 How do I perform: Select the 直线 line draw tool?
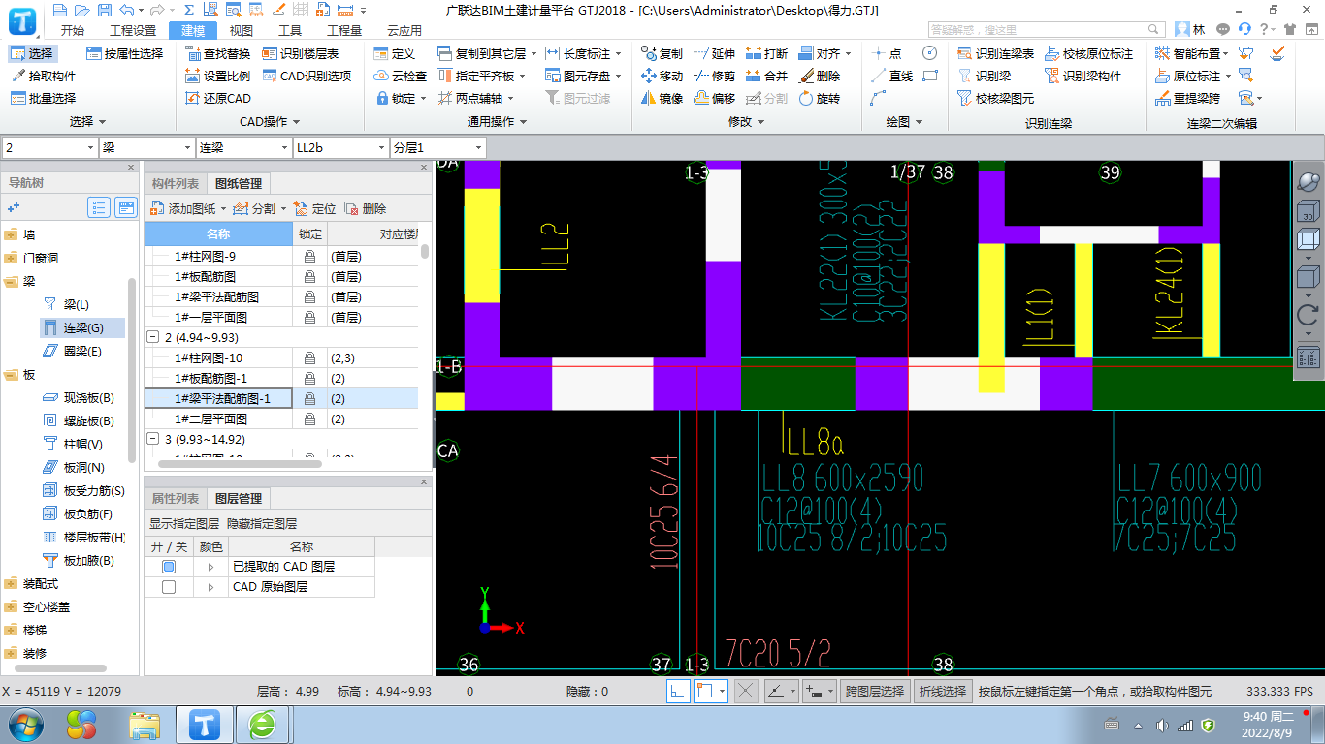coord(891,76)
